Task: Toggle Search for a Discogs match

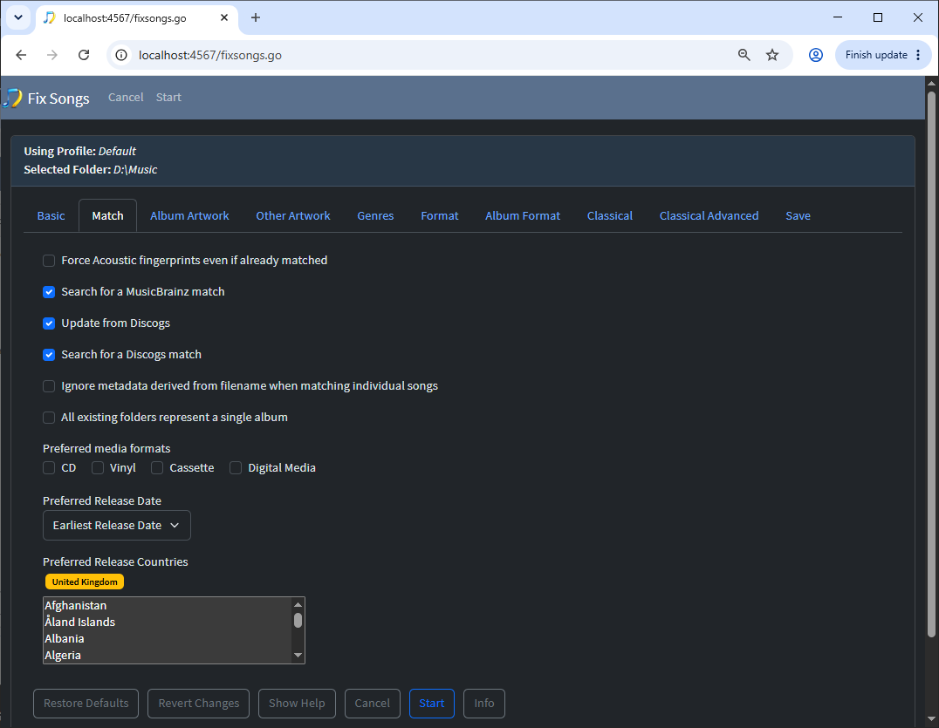Action: click(x=49, y=355)
